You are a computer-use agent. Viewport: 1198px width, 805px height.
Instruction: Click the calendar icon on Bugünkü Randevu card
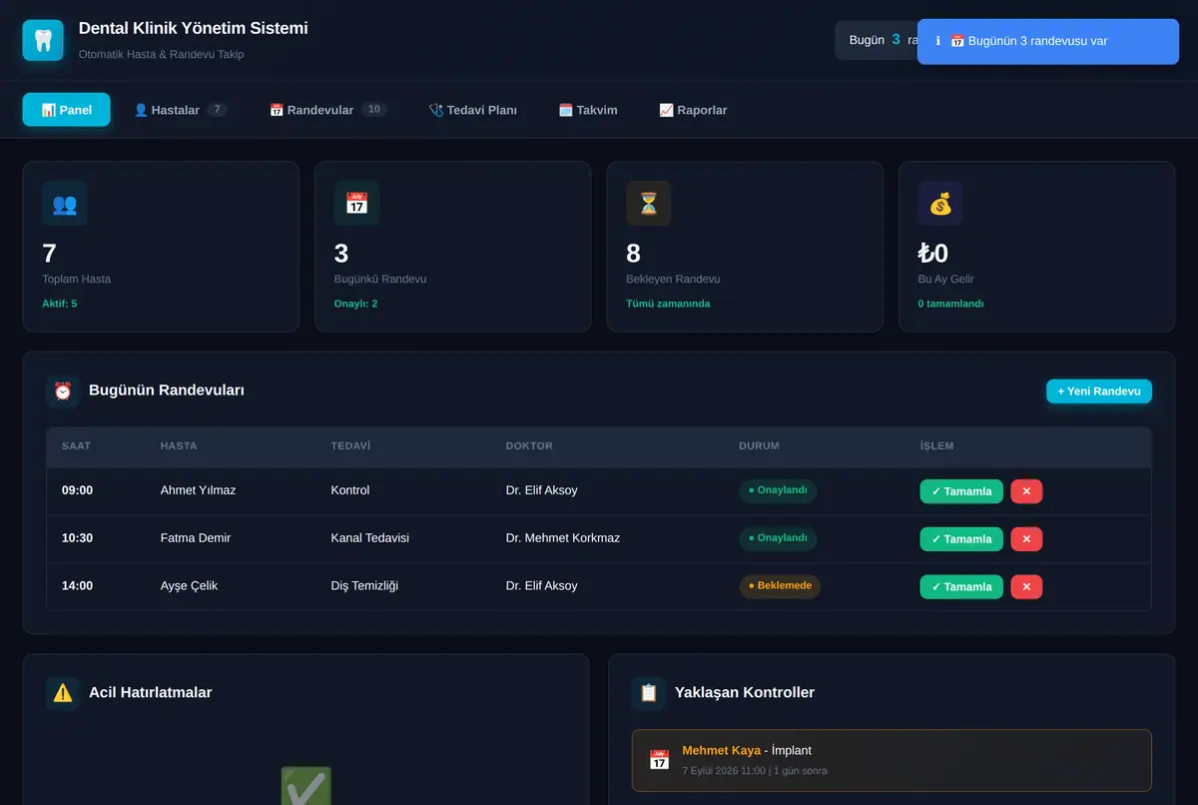pyautogui.click(x=356, y=204)
